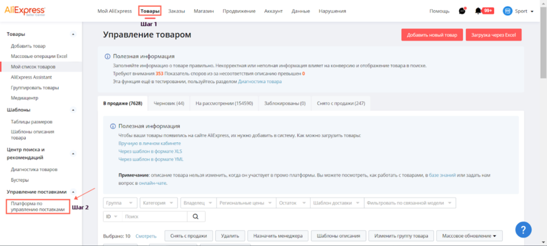Viewport: 547px width, 246px height.
Task: Click the Поиск input field
Action: click(x=154, y=216)
